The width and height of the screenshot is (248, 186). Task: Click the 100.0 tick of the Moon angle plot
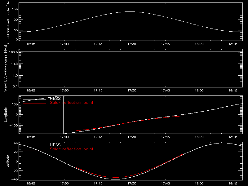(x=13, y=52)
